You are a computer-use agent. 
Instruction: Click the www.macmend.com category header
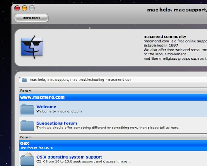[42, 97]
